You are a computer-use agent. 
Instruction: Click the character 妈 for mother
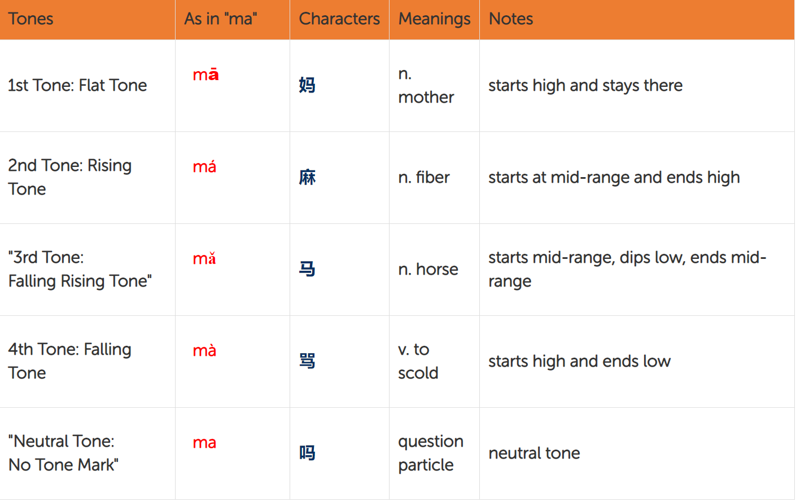tap(305, 85)
